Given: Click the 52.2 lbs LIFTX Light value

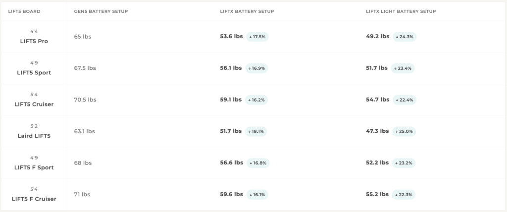Looking at the screenshot, I should tap(377, 163).
